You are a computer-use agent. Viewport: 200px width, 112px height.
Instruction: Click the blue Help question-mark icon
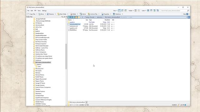[187, 14]
